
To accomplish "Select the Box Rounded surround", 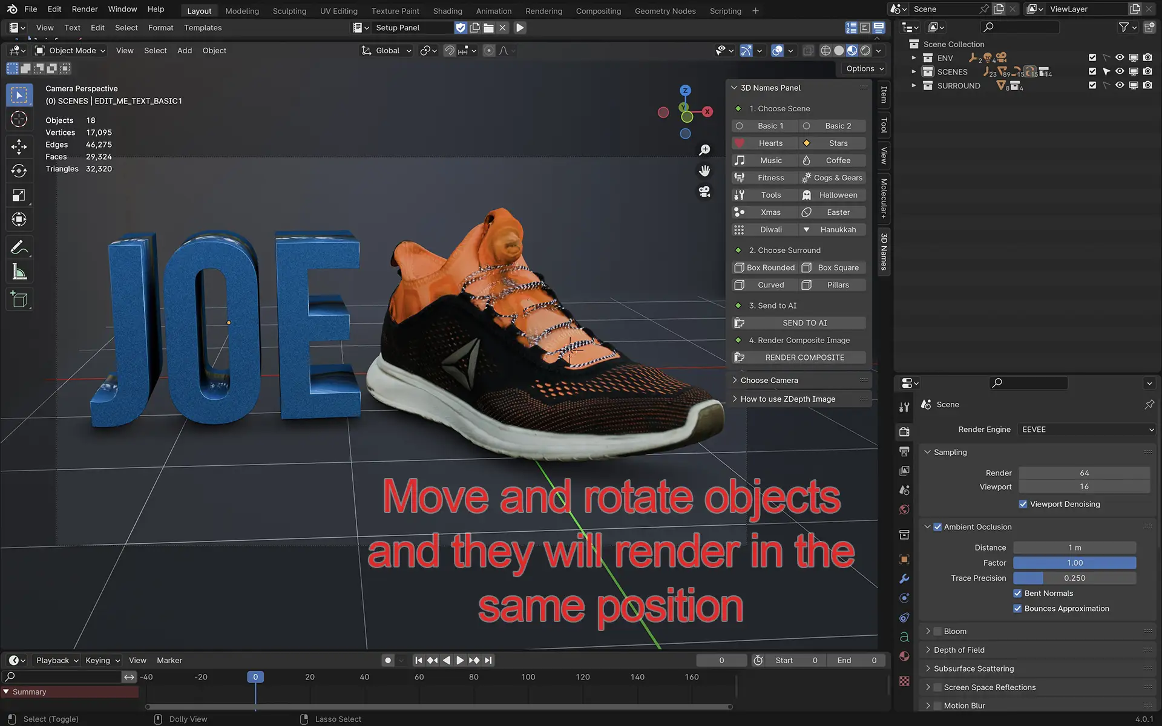I will pos(765,268).
